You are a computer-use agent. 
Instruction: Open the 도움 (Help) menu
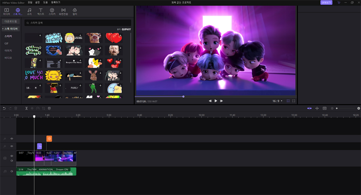point(46,2)
